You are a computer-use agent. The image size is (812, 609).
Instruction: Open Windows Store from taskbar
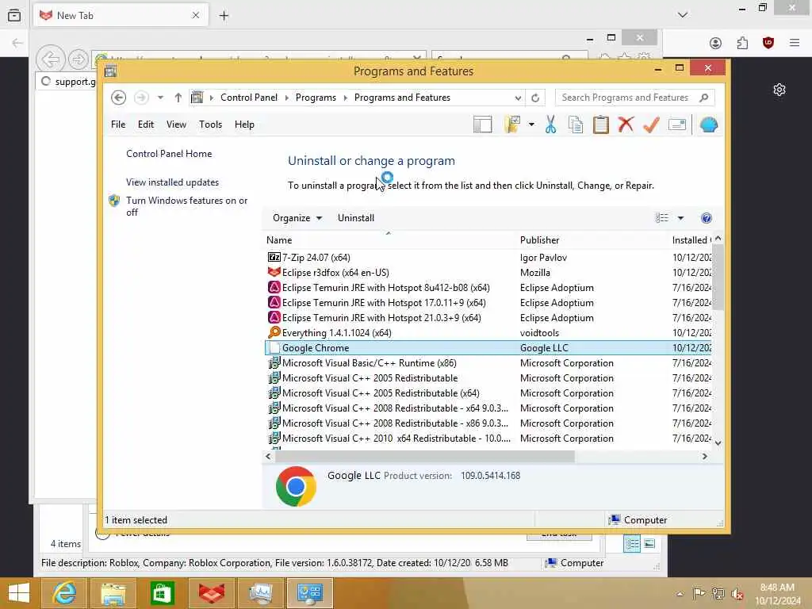coord(162,593)
